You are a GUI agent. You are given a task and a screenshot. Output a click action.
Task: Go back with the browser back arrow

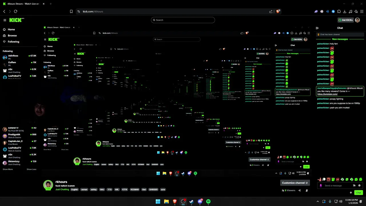4,11
